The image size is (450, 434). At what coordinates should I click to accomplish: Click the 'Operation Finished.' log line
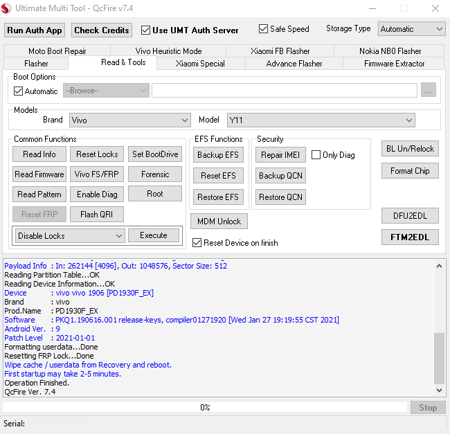(x=37, y=383)
